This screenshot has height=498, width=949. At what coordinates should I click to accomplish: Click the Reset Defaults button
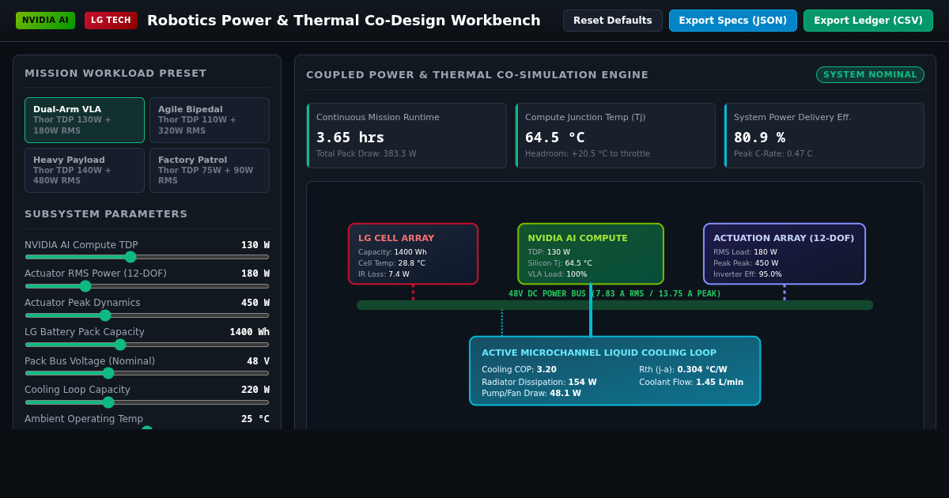(613, 21)
